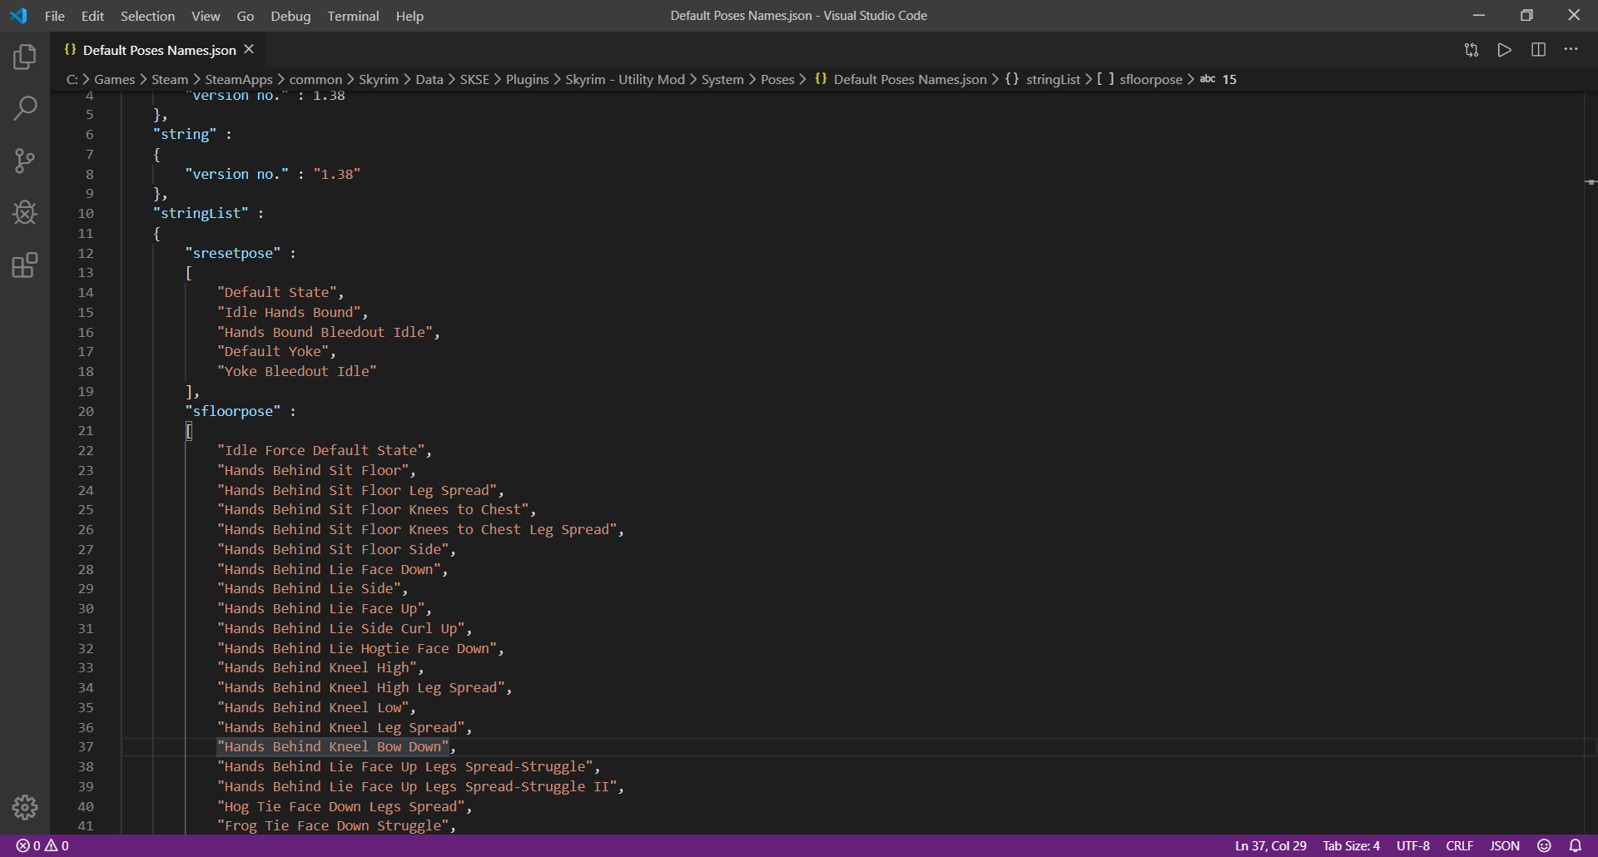Open the File menu
This screenshot has width=1598, height=857.
55,16
